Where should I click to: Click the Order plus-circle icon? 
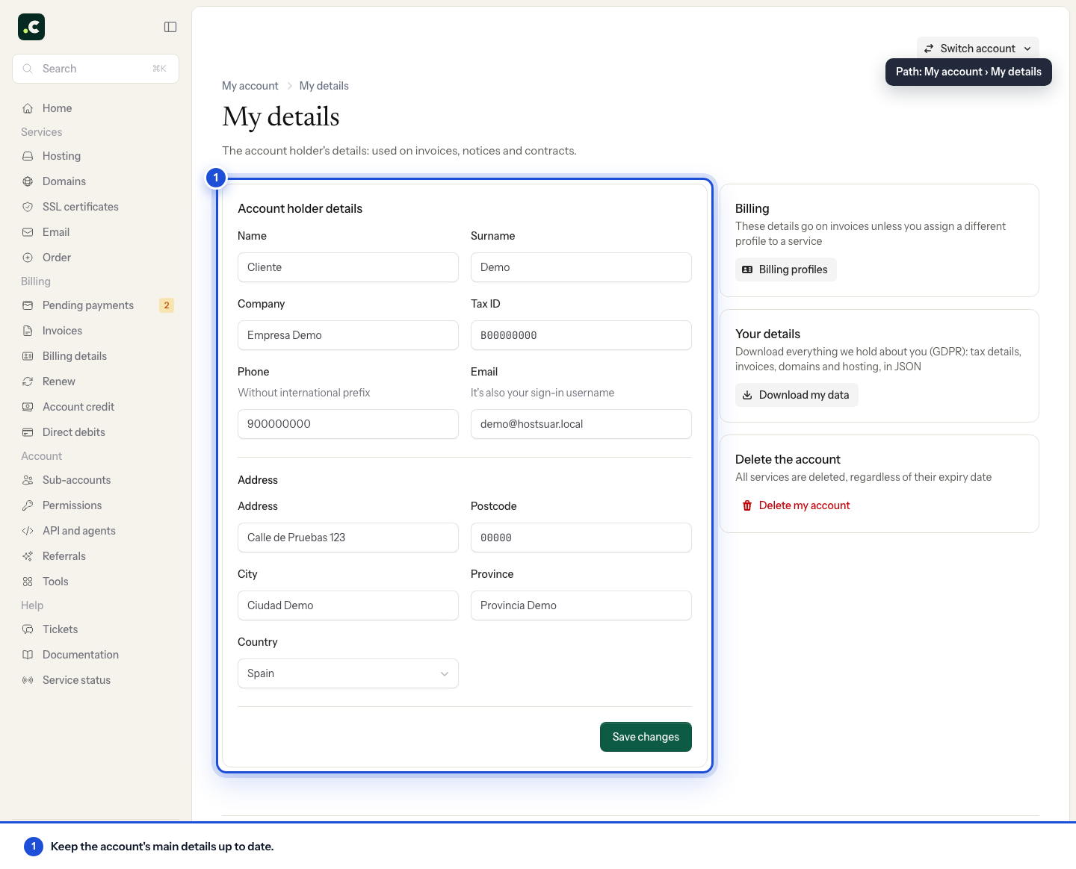28,258
